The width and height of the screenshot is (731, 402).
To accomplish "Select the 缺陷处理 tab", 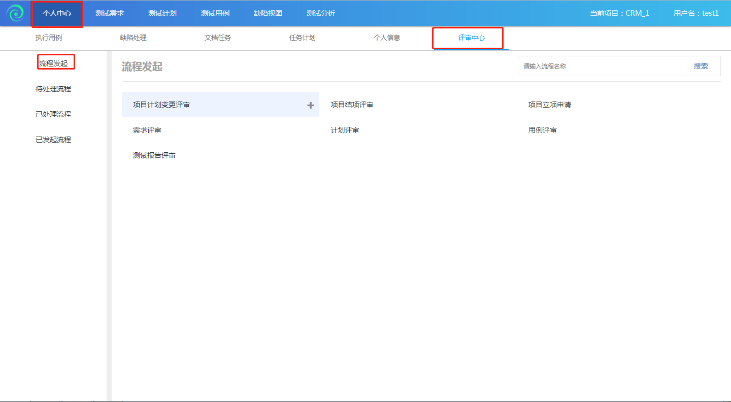I will point(133,38).
